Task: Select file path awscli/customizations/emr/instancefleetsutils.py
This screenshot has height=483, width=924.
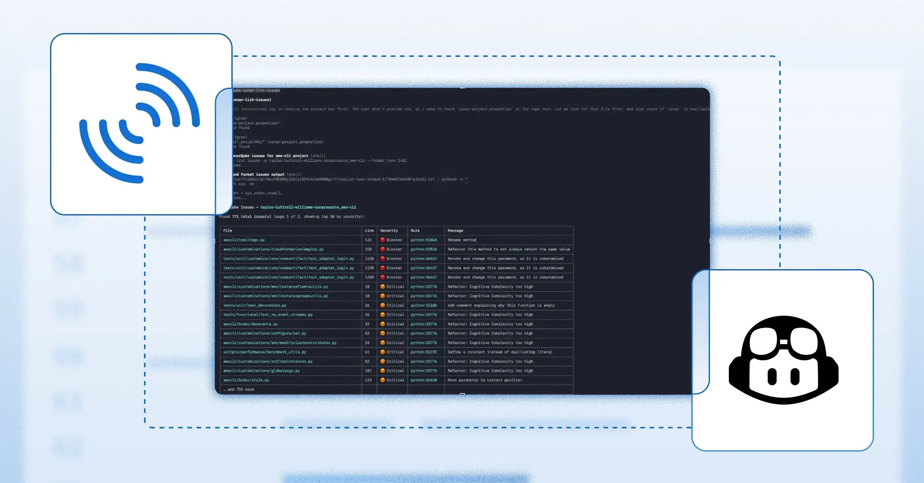Action: 276,286
